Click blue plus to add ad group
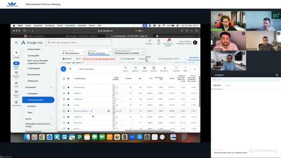Viewport: 281px width, 158px height. point(63,69)
